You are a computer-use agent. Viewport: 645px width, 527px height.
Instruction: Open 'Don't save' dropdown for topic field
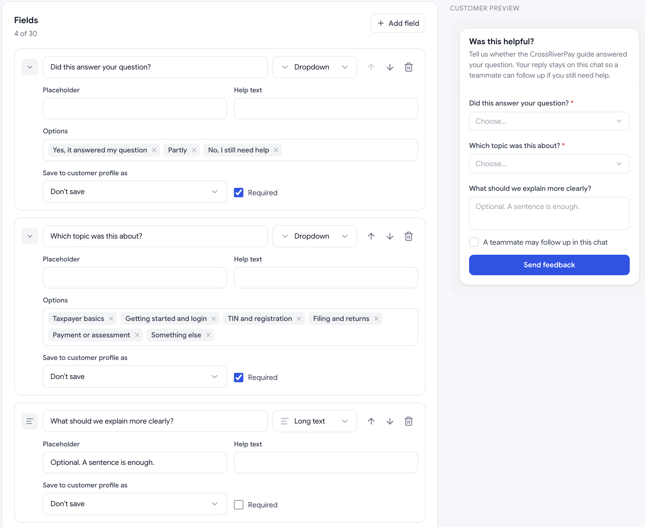(135, 376)
